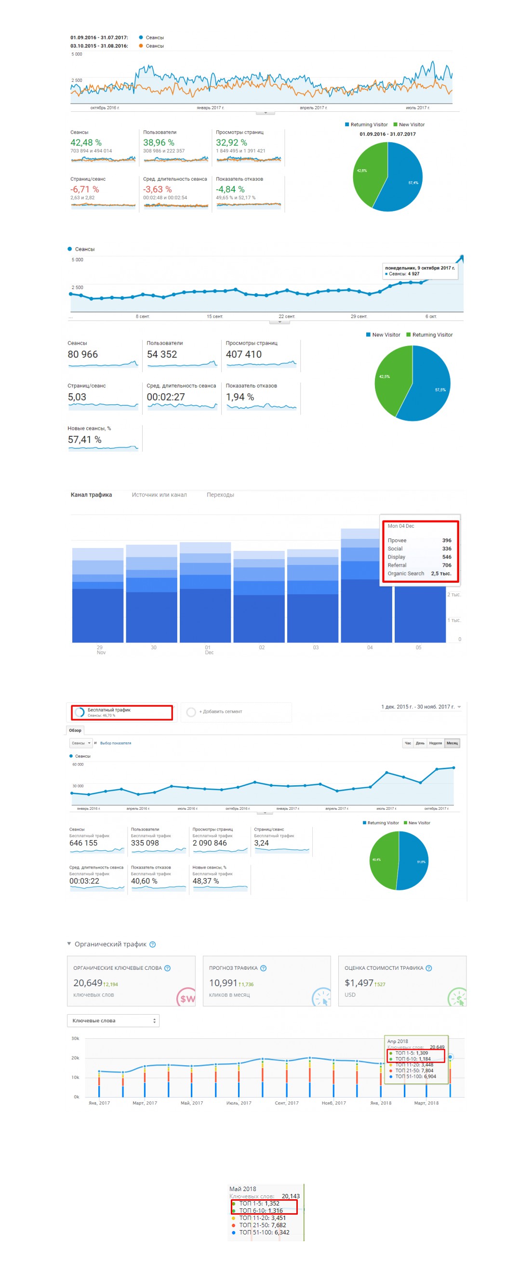Select the День granularity button

pos(420,743)
